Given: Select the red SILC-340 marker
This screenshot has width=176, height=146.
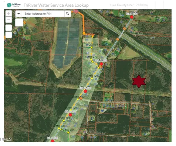Looking at the screenshot, I should click(132, 17).
